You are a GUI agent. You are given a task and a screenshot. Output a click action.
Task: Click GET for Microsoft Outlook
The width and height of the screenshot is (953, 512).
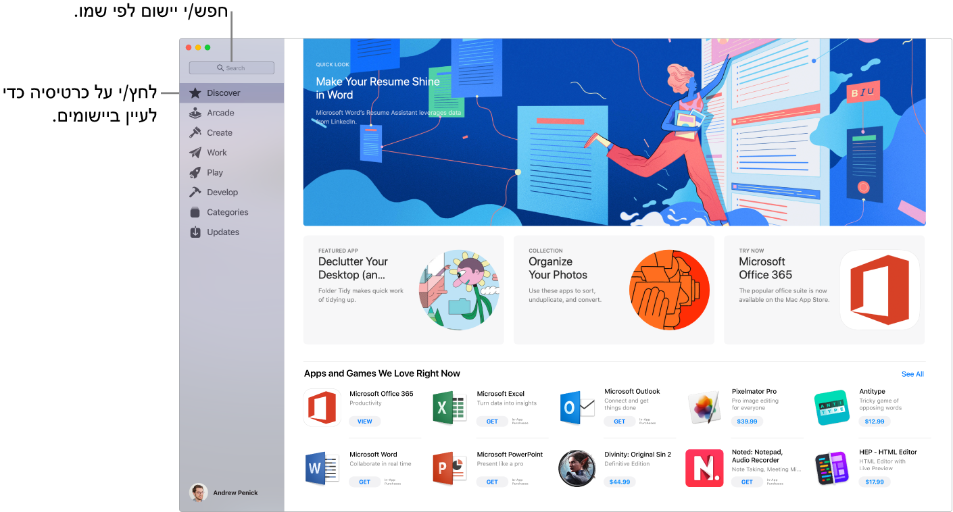coord(620,421)
